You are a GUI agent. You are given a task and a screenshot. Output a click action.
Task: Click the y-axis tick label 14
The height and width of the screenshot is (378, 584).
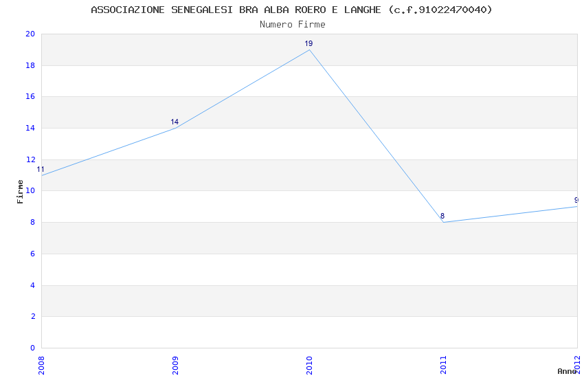pyautogui.click(x=30, y=128)
